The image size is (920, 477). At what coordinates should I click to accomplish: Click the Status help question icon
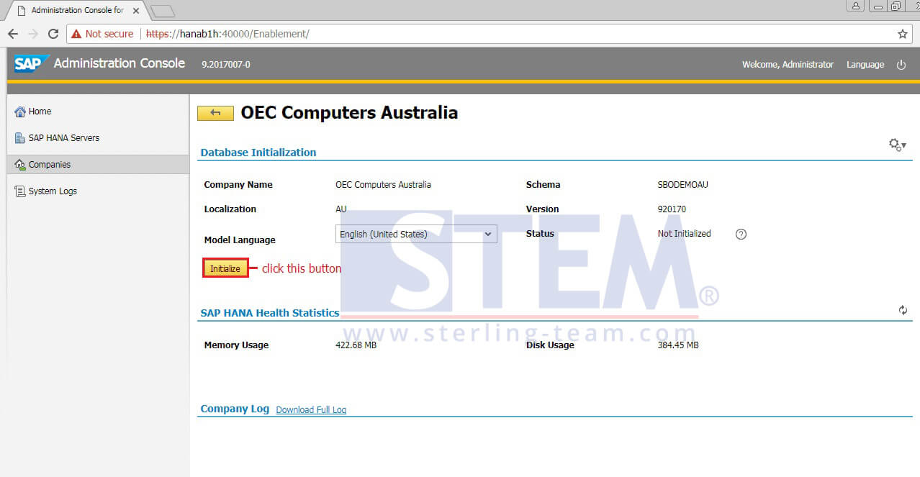coord(741,234)
